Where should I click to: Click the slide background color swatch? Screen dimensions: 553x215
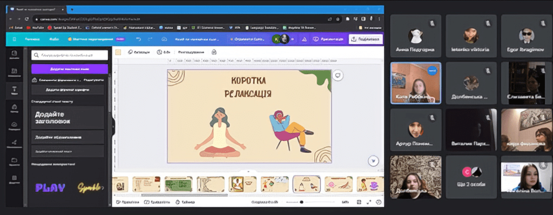click(x=118, y=52)
